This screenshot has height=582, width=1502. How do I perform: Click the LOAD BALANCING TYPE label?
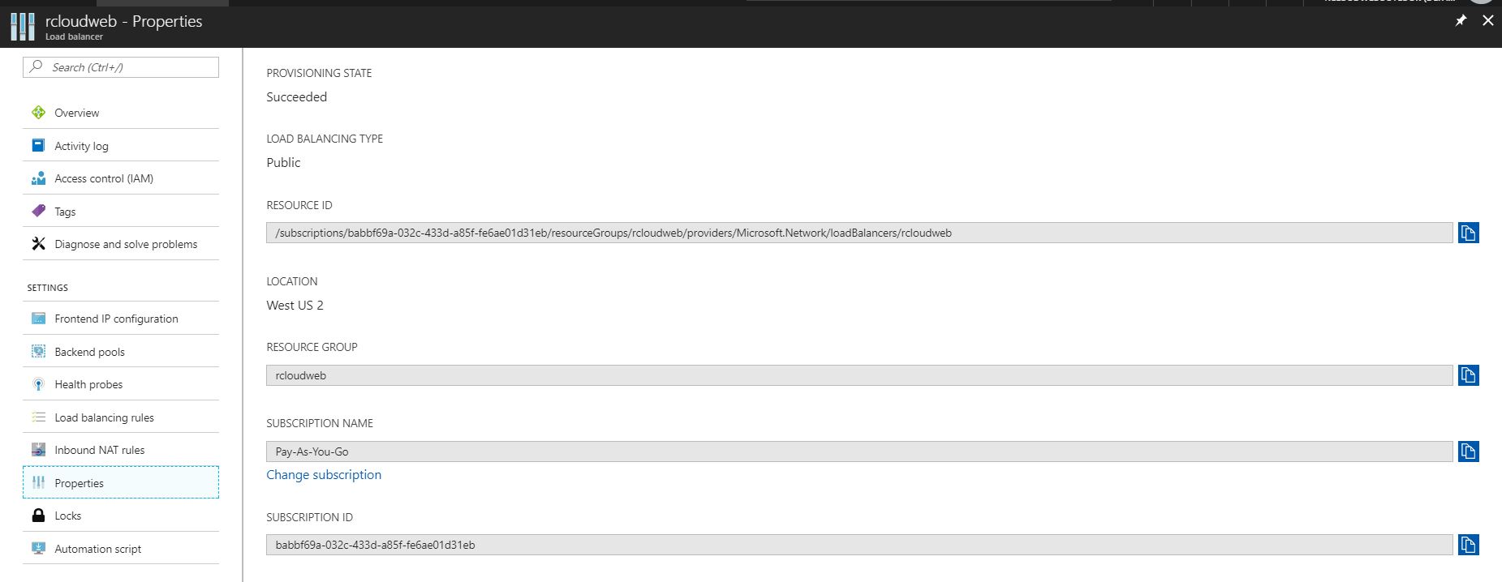point(325,139)
